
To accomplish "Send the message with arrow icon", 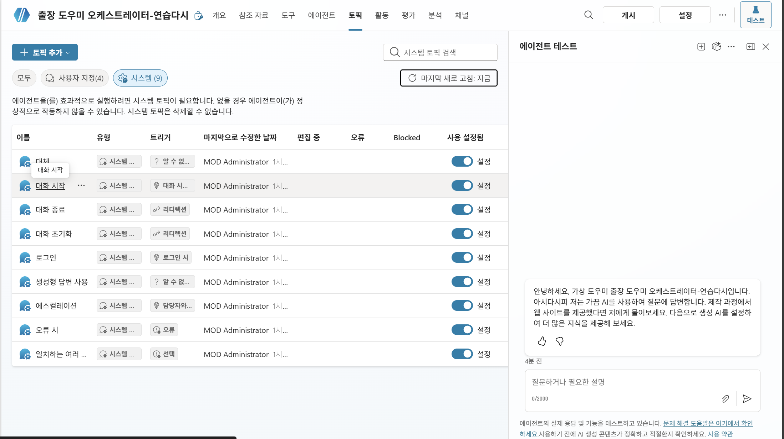I will 747,398.
